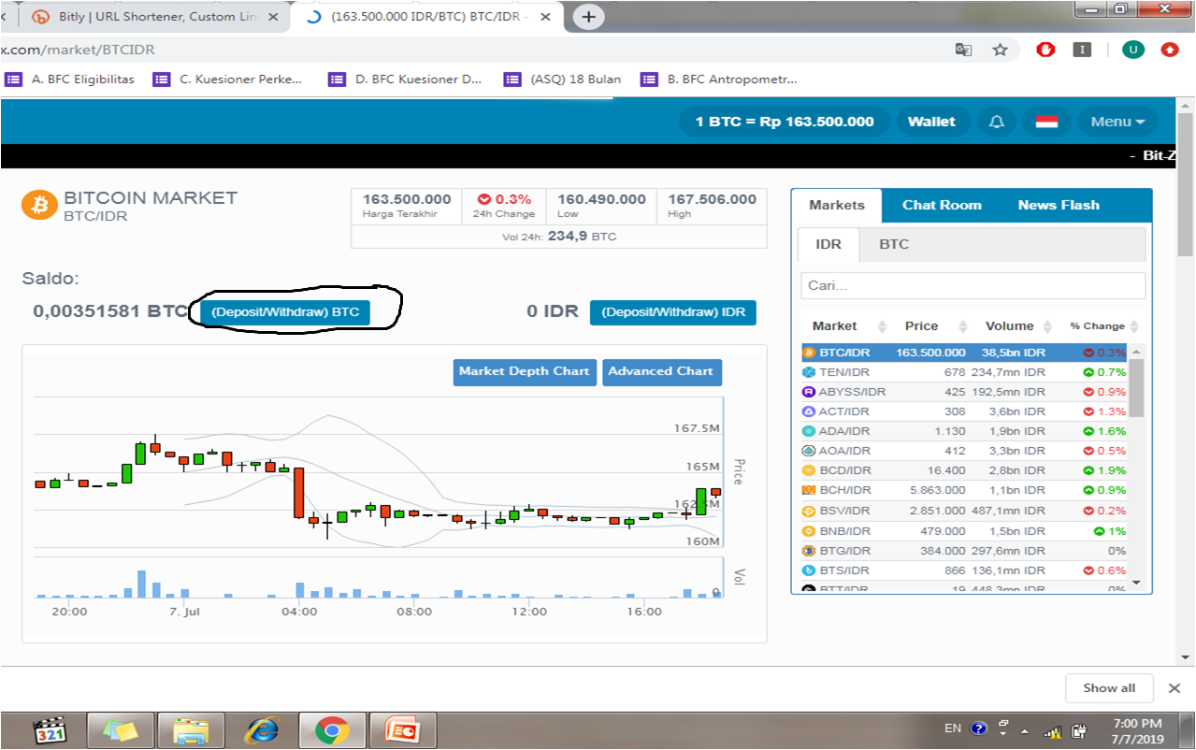Click the Chrome icon in taskbar
Screen dimensions: 1196x750
tap(331, 730)
